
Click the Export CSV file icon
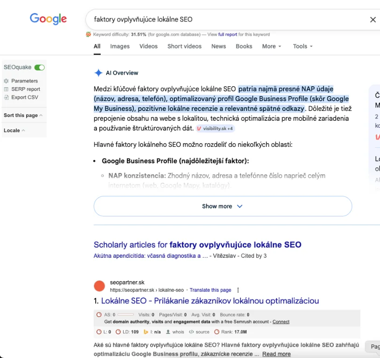[x=7, y=97]
